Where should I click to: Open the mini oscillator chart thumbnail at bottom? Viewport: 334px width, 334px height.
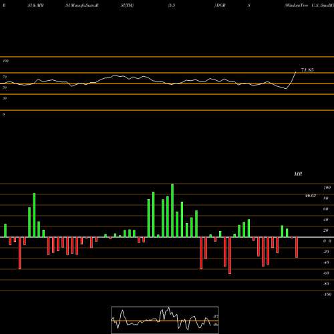click(x=165, y=320)
